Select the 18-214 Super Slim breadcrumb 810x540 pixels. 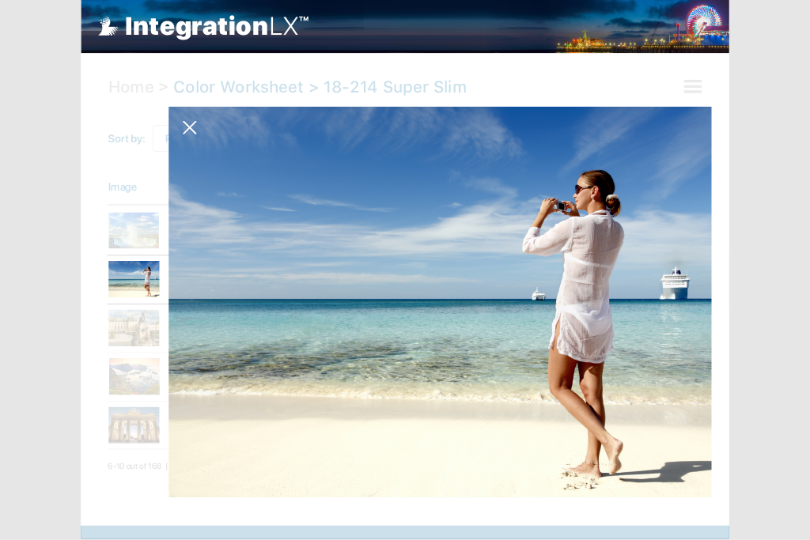[x=396, y=87]
